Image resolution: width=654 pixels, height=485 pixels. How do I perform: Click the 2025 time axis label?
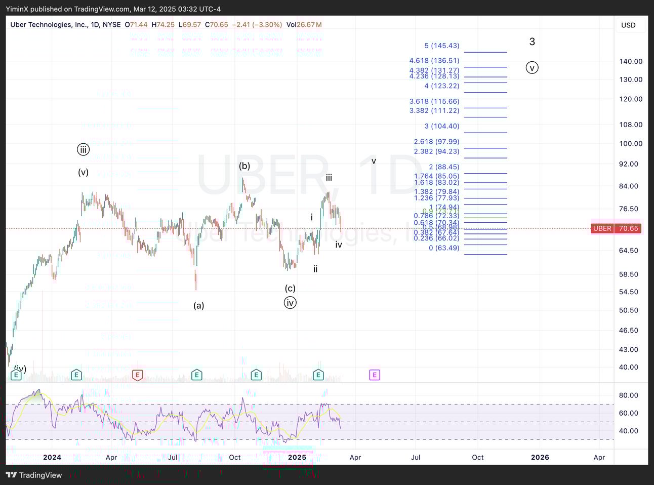point(297,457)
